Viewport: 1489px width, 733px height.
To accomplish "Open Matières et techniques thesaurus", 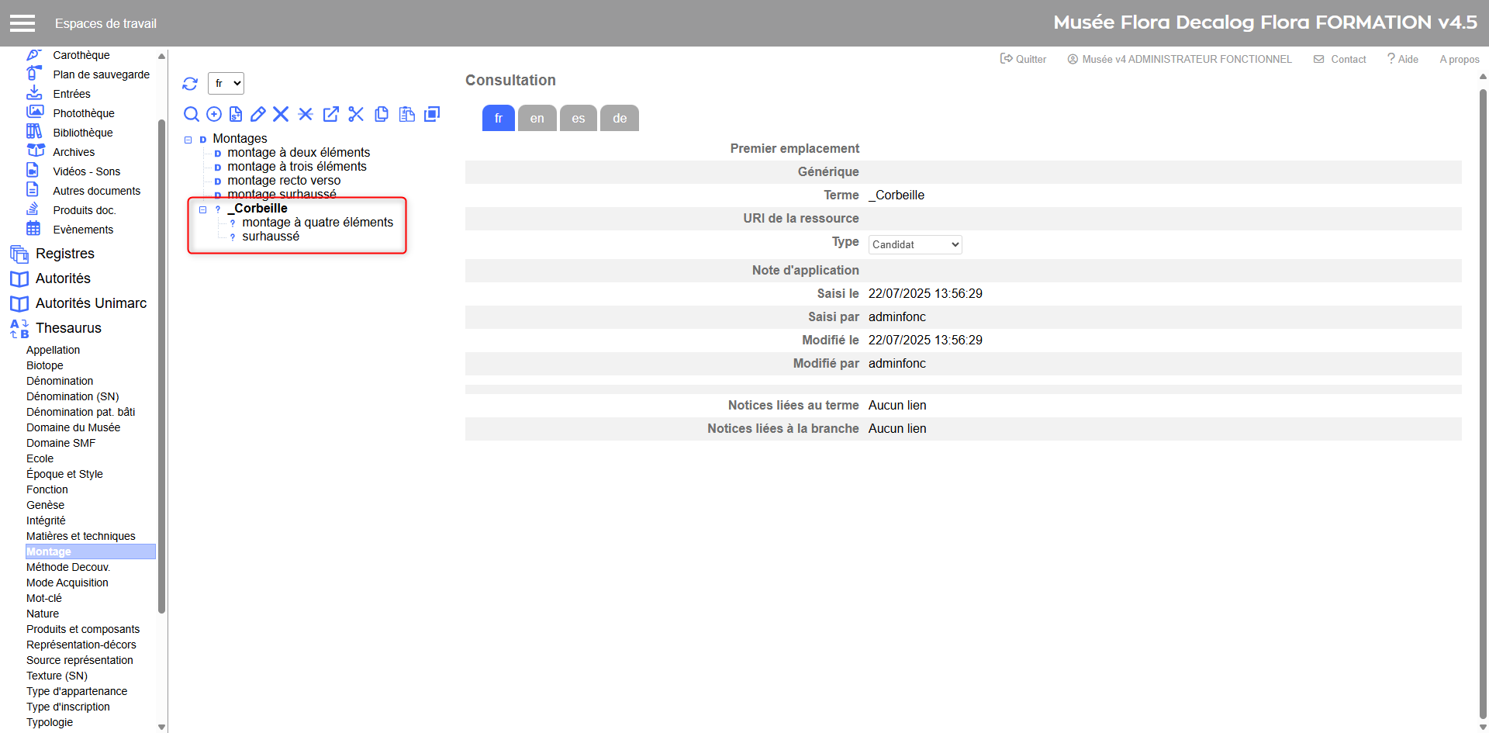I will coord(81,536).
